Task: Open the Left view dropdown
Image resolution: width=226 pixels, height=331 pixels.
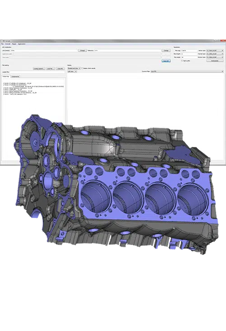Action: pyautogui.click(x=72, y=71)
